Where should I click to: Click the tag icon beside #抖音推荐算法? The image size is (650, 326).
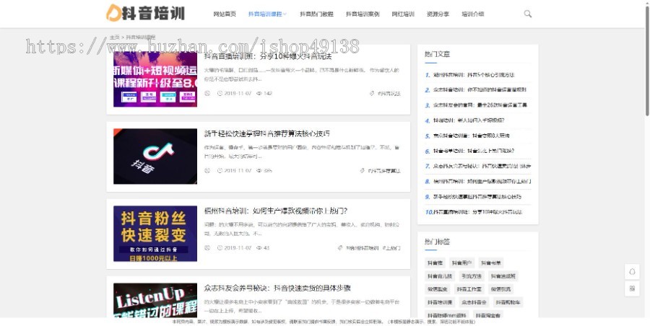[362, 170]
